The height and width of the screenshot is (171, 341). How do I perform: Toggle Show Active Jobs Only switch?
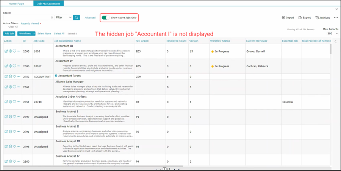coord(105,17)
